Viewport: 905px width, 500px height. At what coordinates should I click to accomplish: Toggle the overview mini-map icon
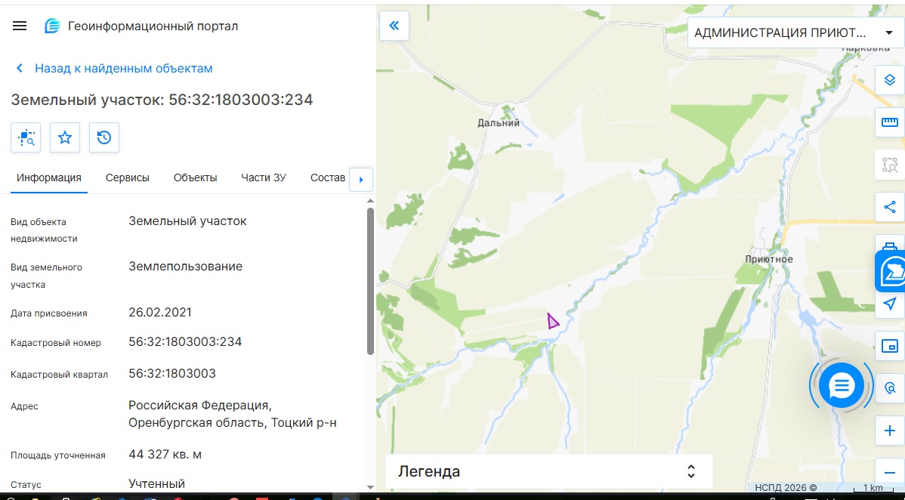[890, 346]
